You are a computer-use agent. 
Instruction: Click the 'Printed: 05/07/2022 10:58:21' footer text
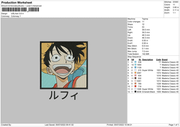[x=119, y=125]
